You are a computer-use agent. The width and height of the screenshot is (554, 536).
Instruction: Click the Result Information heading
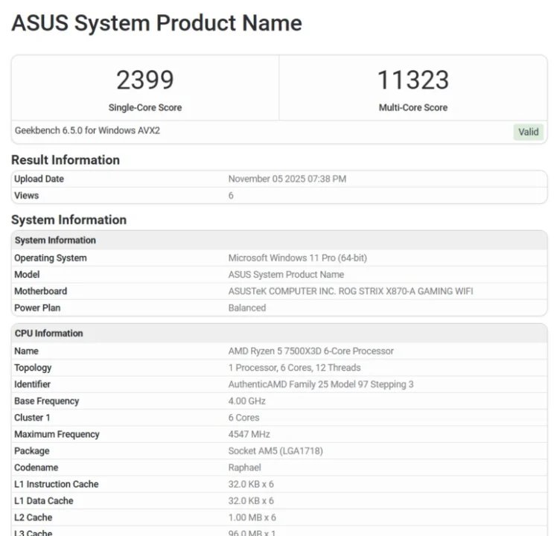[66, 160]
